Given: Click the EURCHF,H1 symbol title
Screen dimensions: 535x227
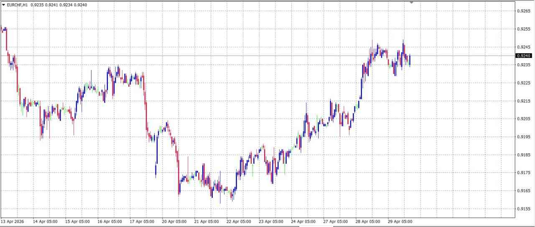Looking at the screenshot, I should click(17, 5).
